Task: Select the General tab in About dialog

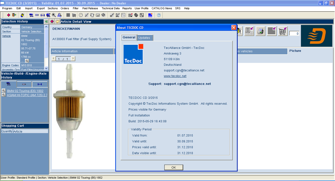Action: click(129, 37)
